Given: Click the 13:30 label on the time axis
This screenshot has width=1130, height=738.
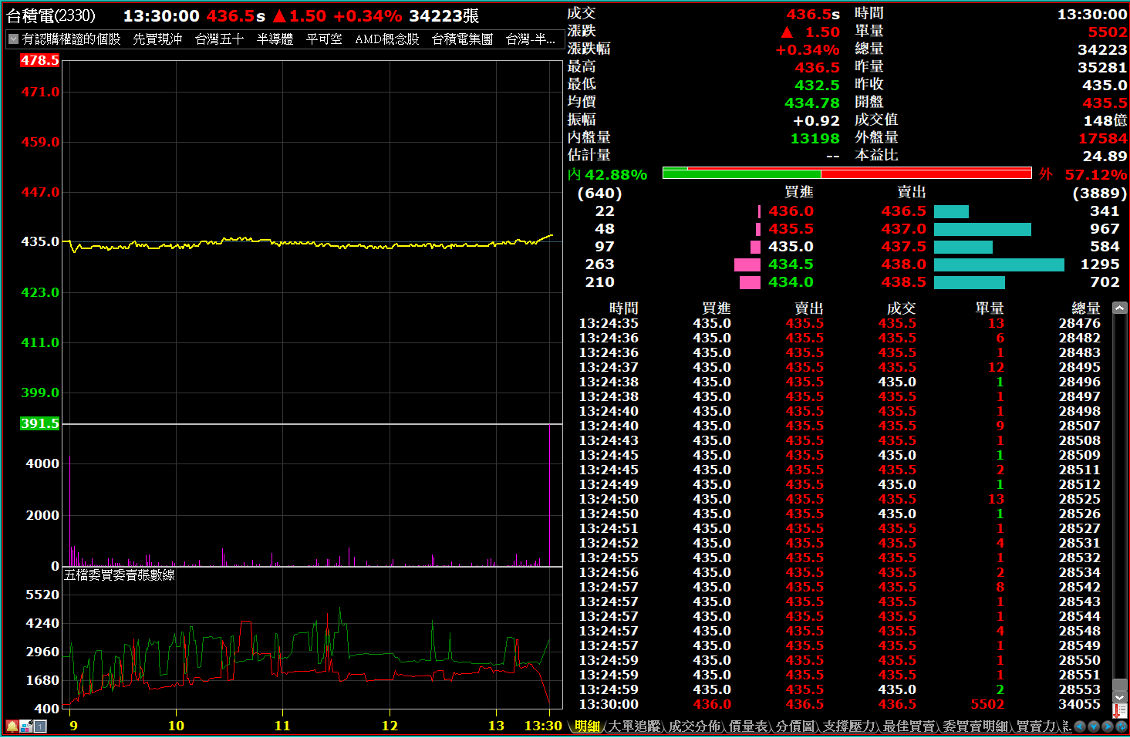Looking at the screenshot, I should (543, 726).
